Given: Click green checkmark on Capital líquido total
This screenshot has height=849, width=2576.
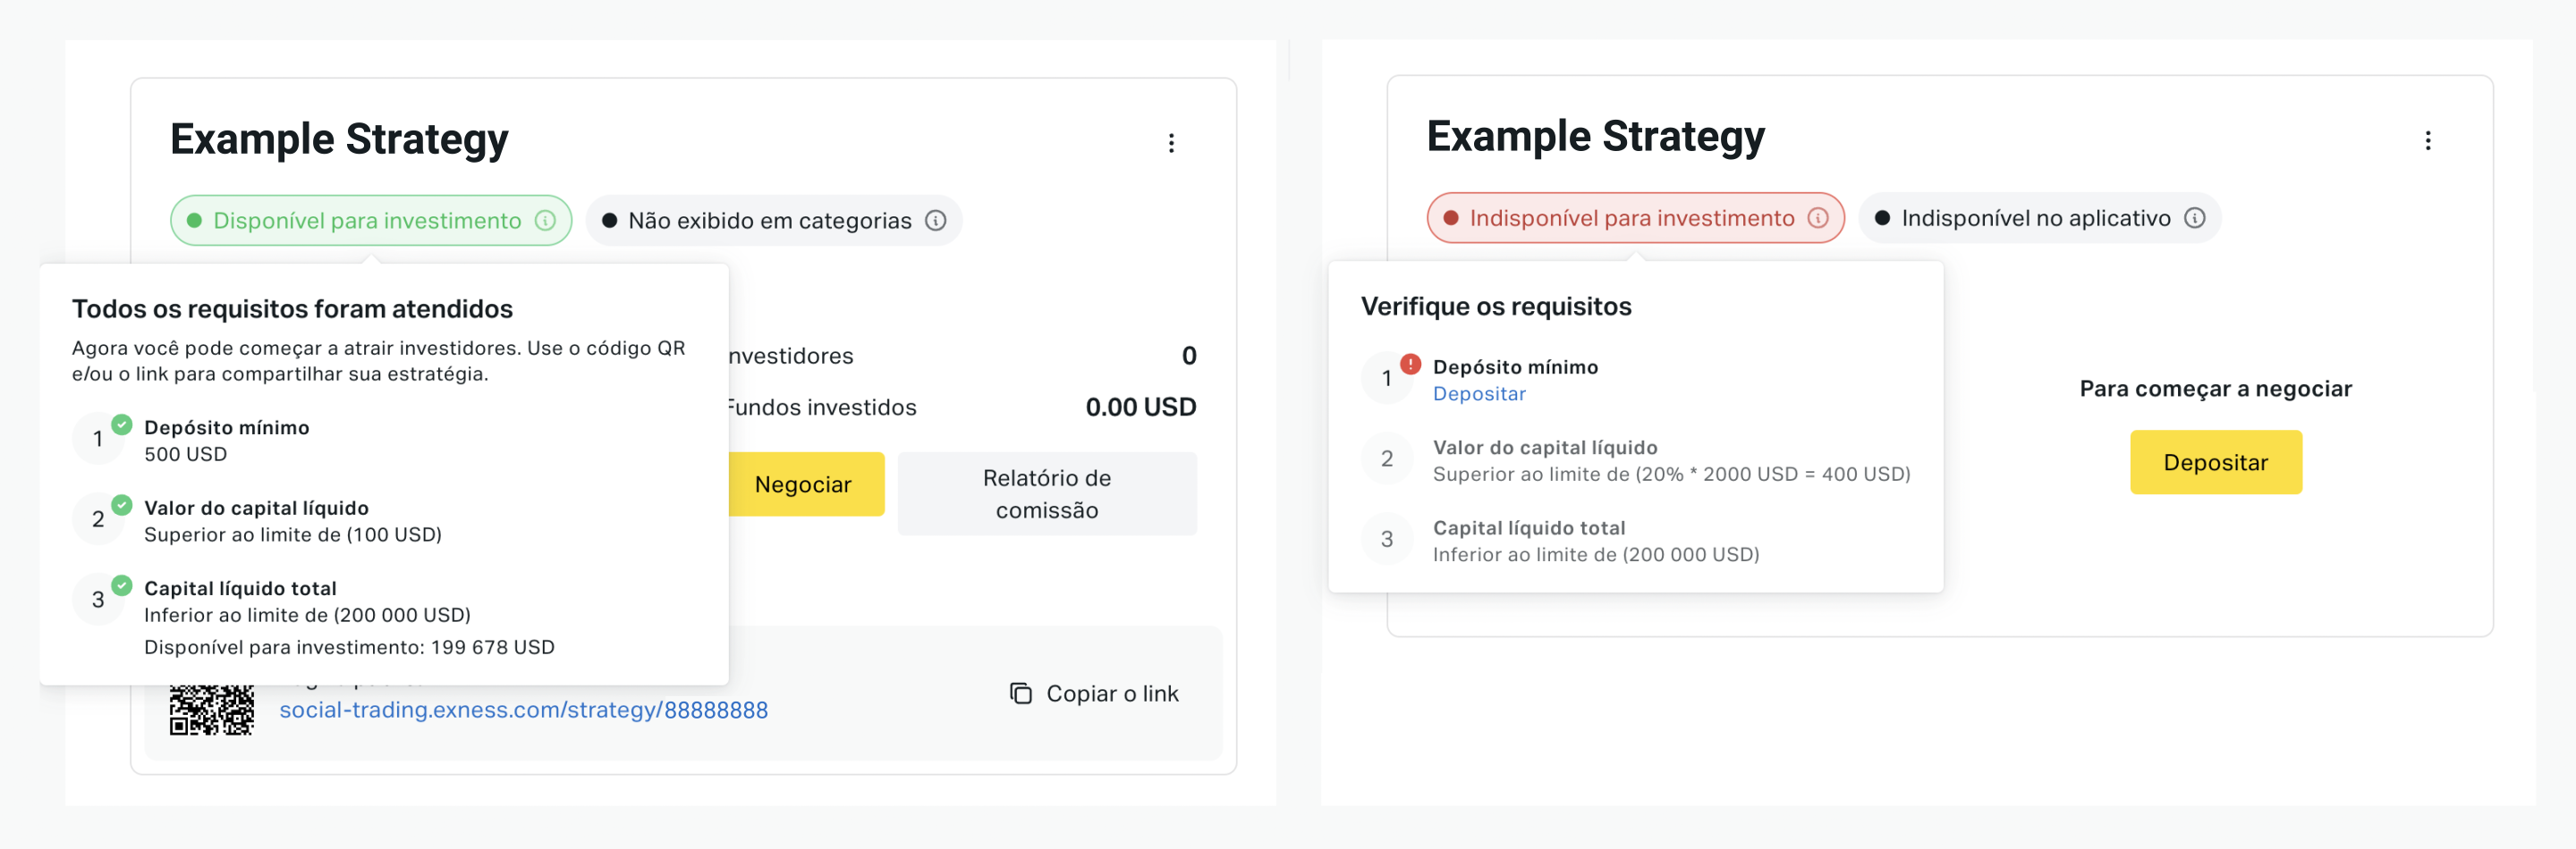Looking at the screenshot, I should pyautogui.click(x=121, y=586).
